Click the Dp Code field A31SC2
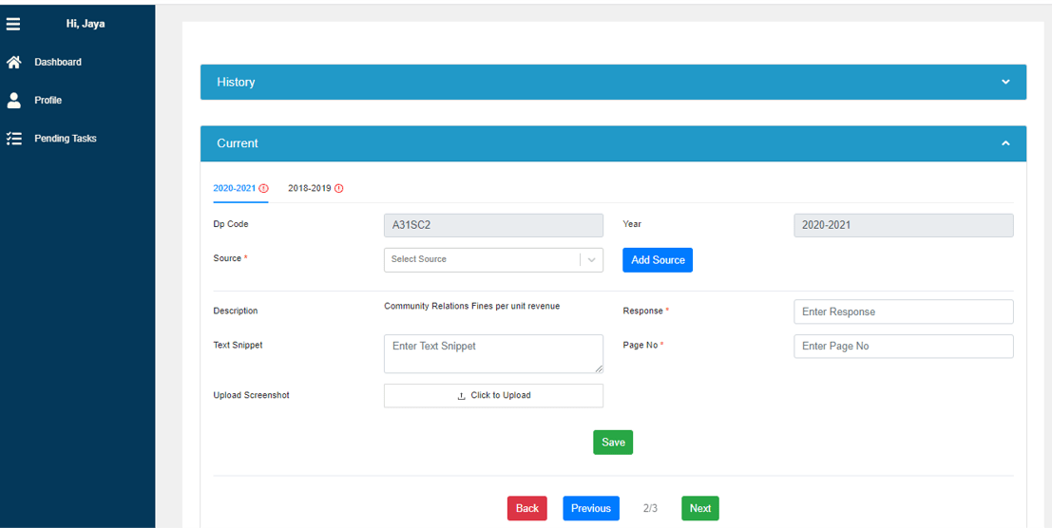 (493, 226)
